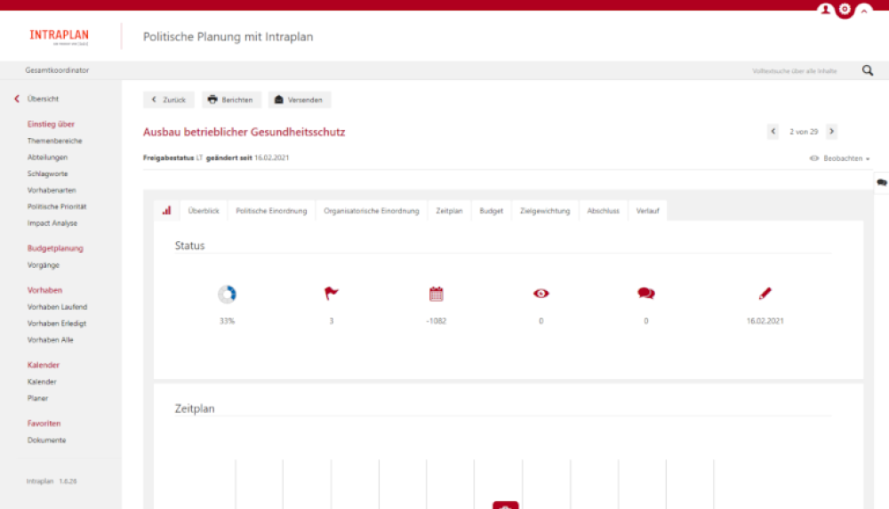Focus the Volltextsuche search field
889x509 pixels.
[x=794, y=70]
